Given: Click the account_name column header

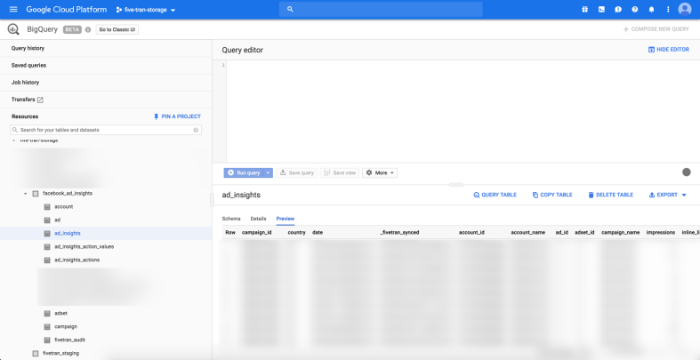Looking at the screenshot, I should point(528,232).
